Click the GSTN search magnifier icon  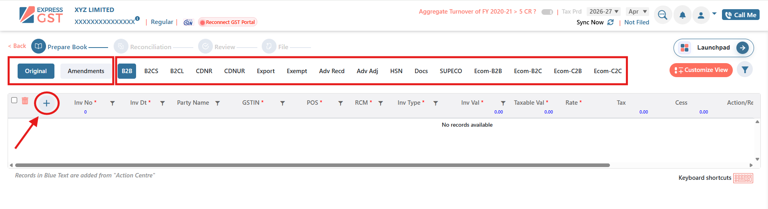coord(662,15)
